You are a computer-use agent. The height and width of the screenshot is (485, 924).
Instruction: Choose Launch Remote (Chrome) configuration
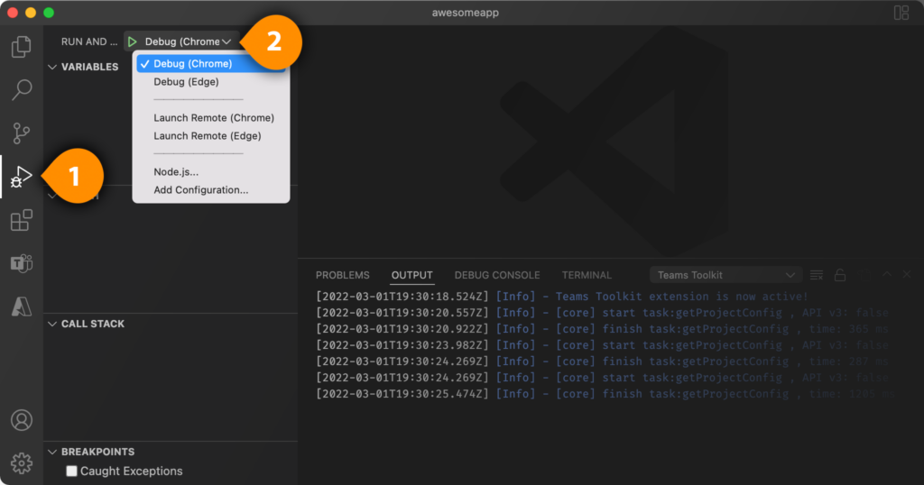pos(214,118)
